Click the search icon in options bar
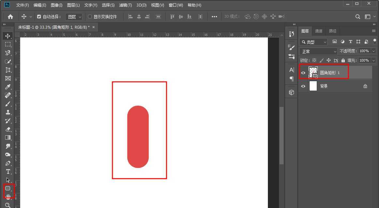The height and width of the screenshot is (208, 379). pos(357,17)
